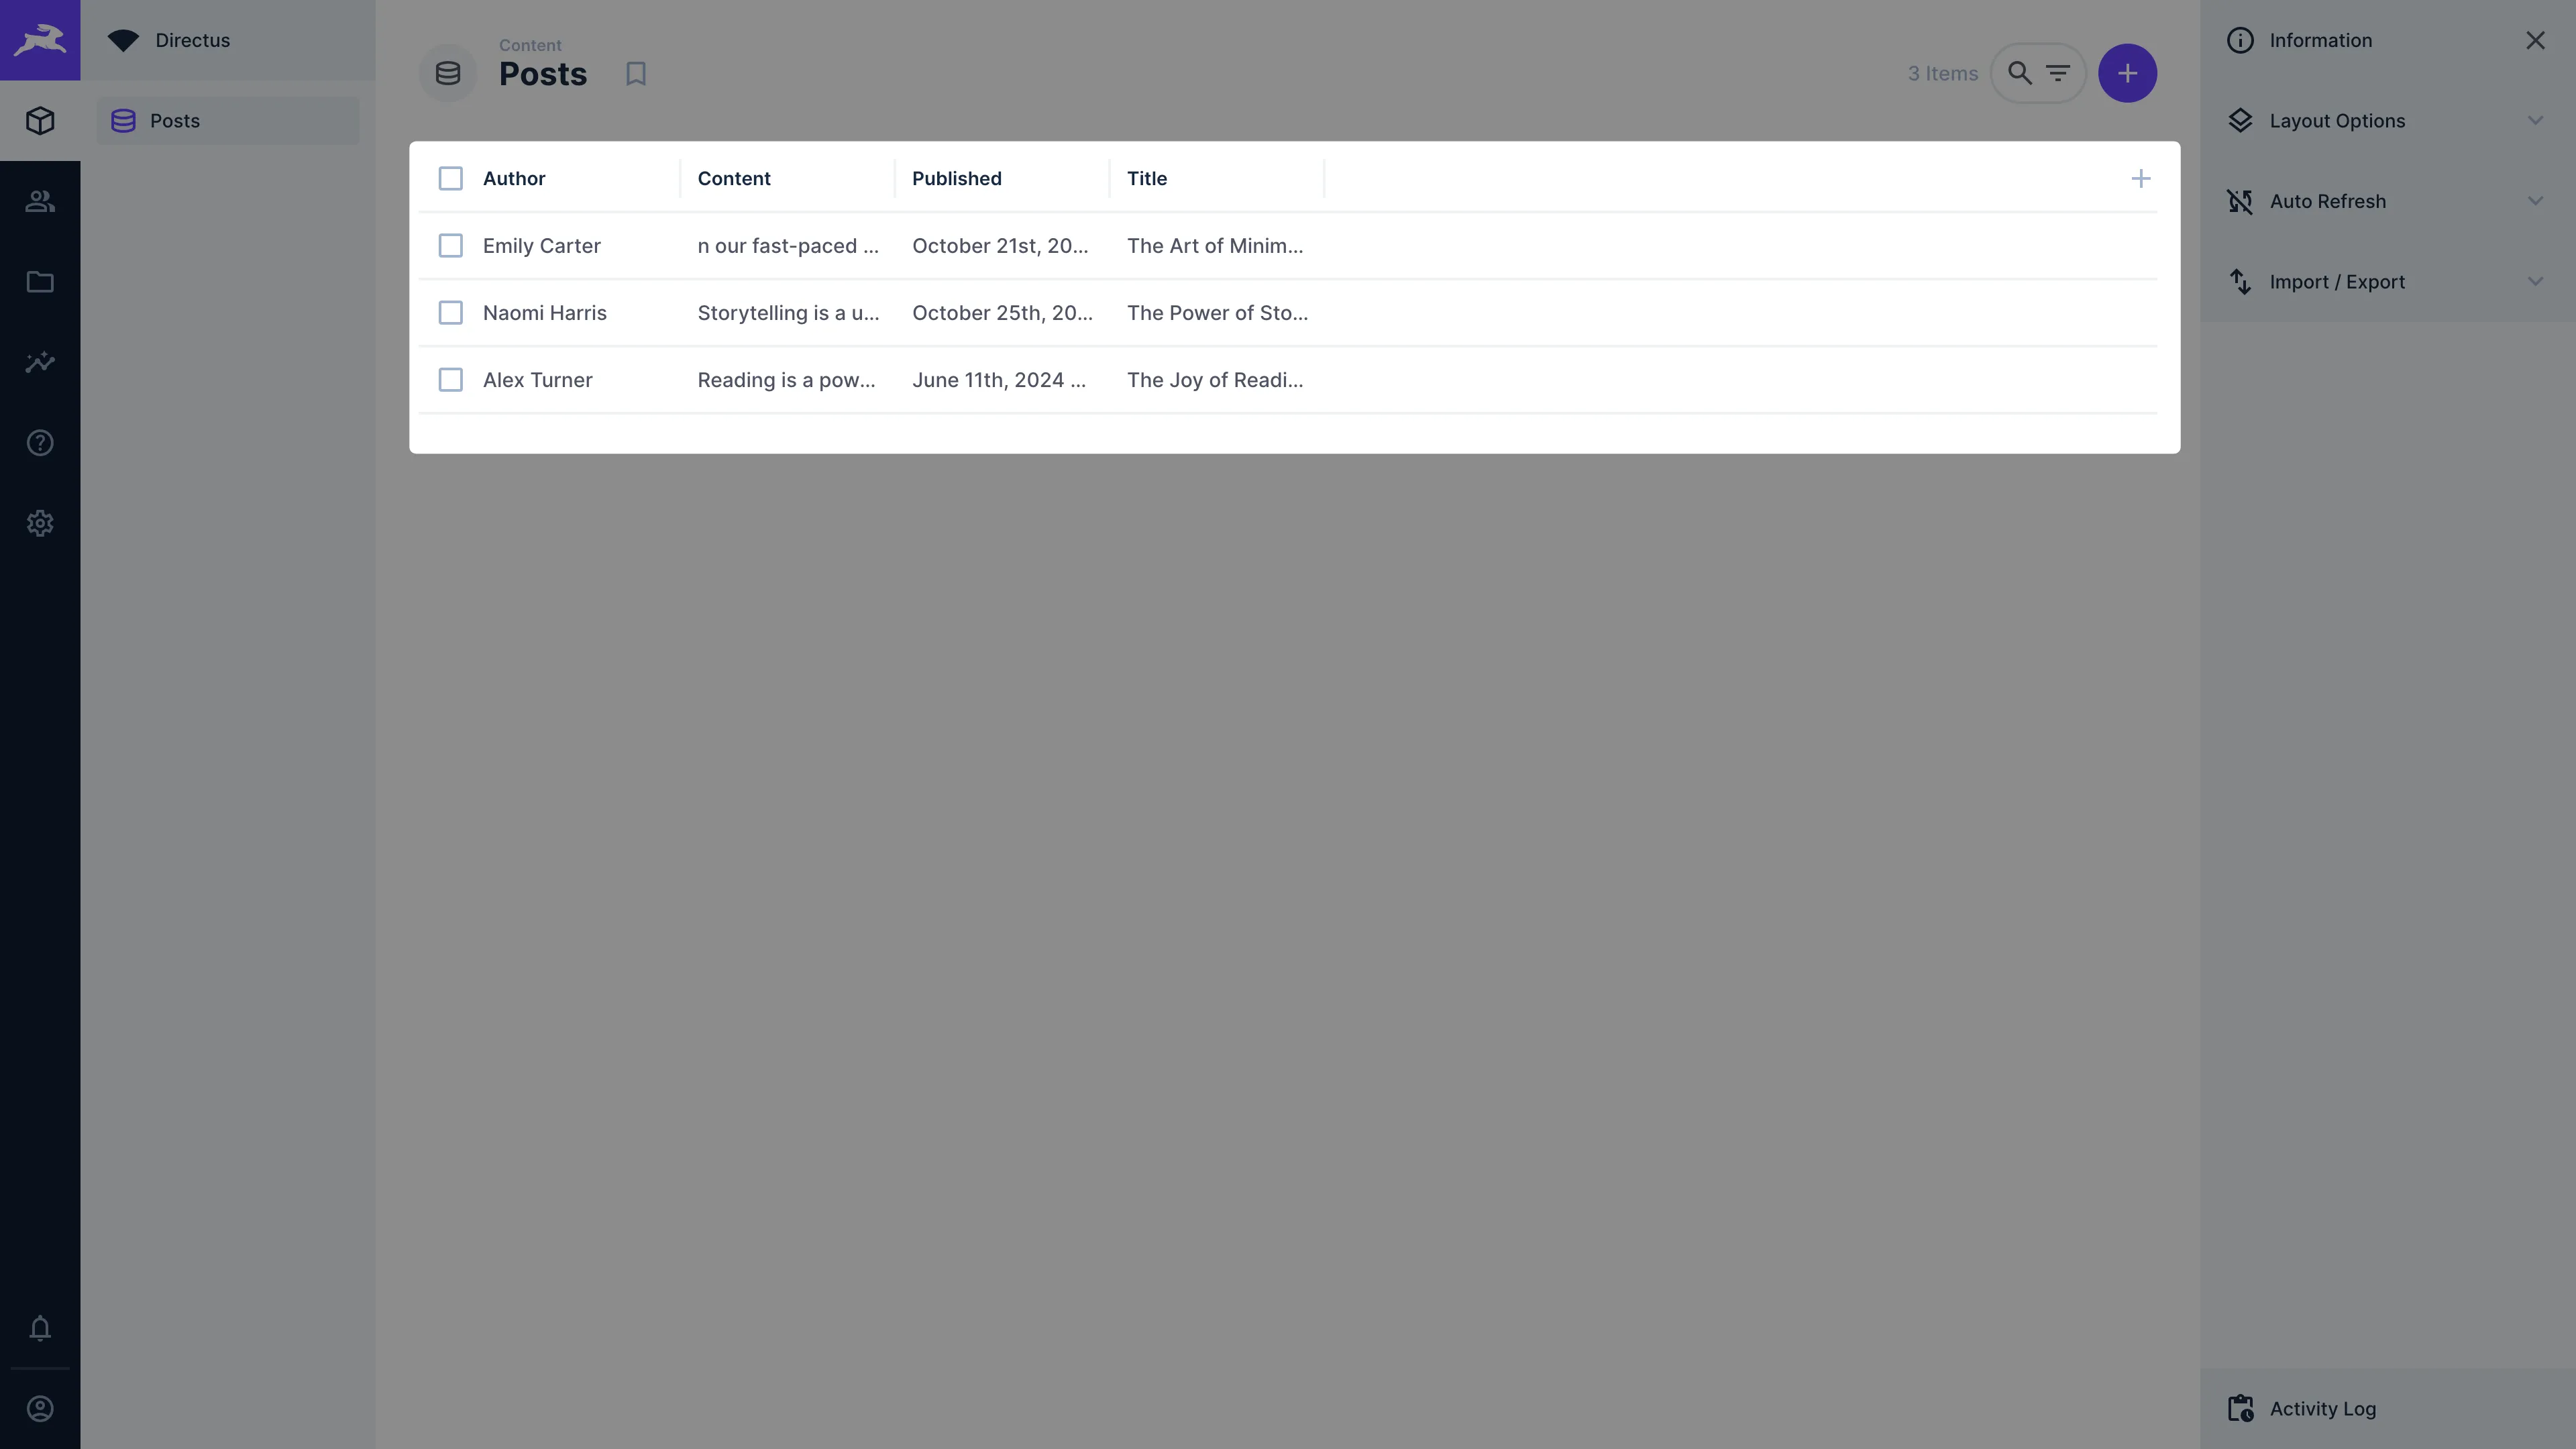
Task: Open the Help documentation icon
Action: point(40,442)
